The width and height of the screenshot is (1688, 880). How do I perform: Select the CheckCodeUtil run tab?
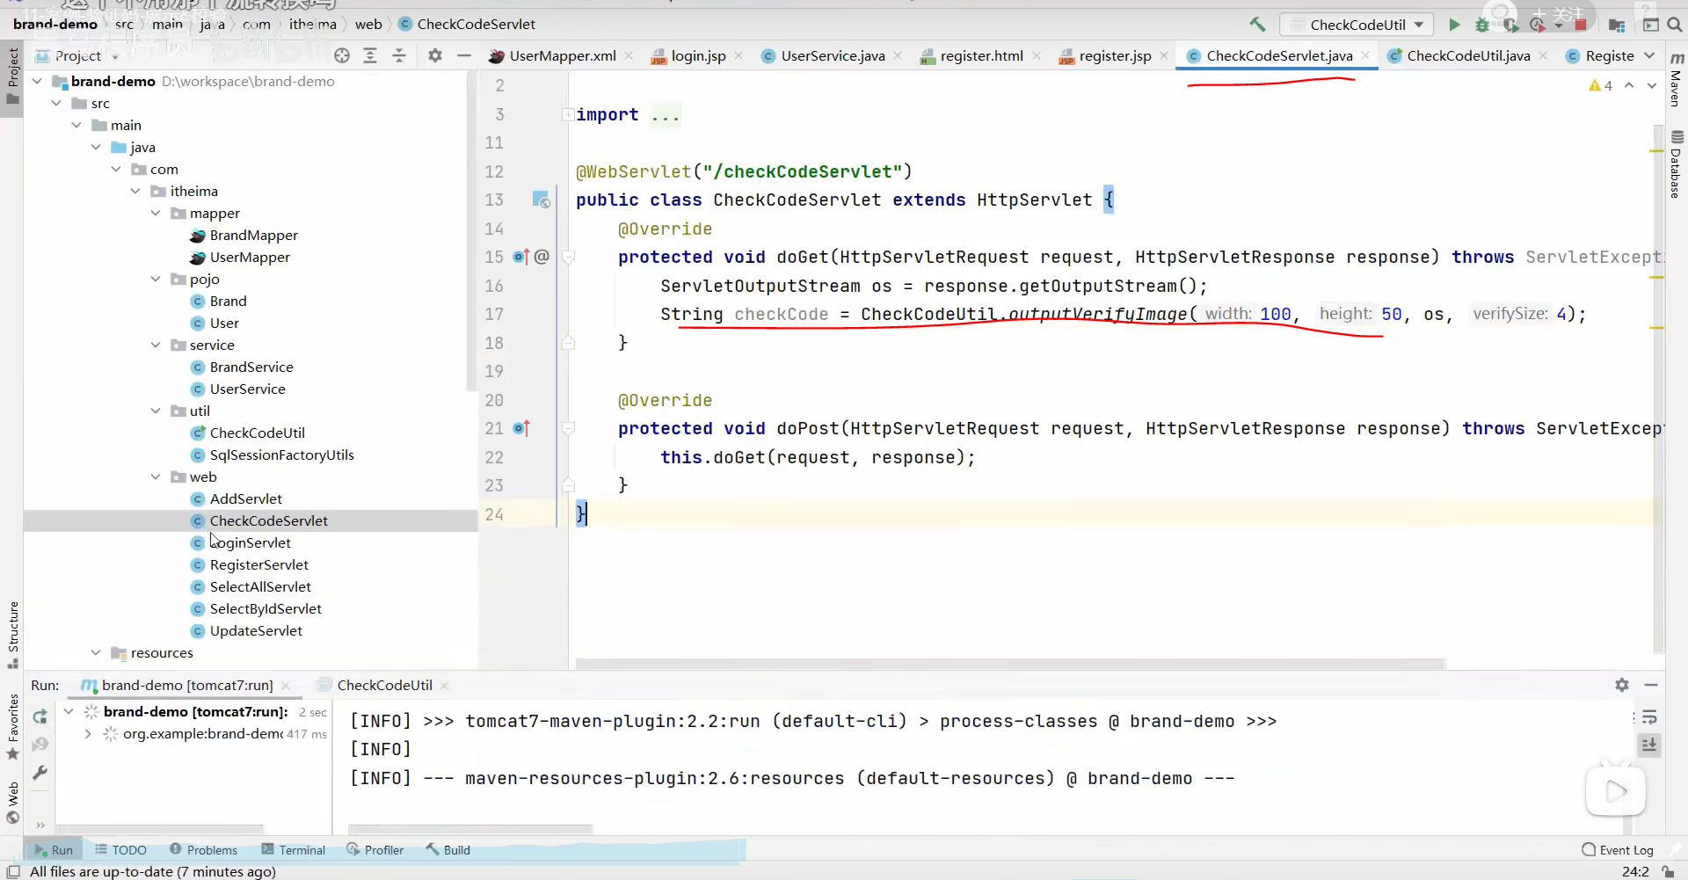(384, 685)
